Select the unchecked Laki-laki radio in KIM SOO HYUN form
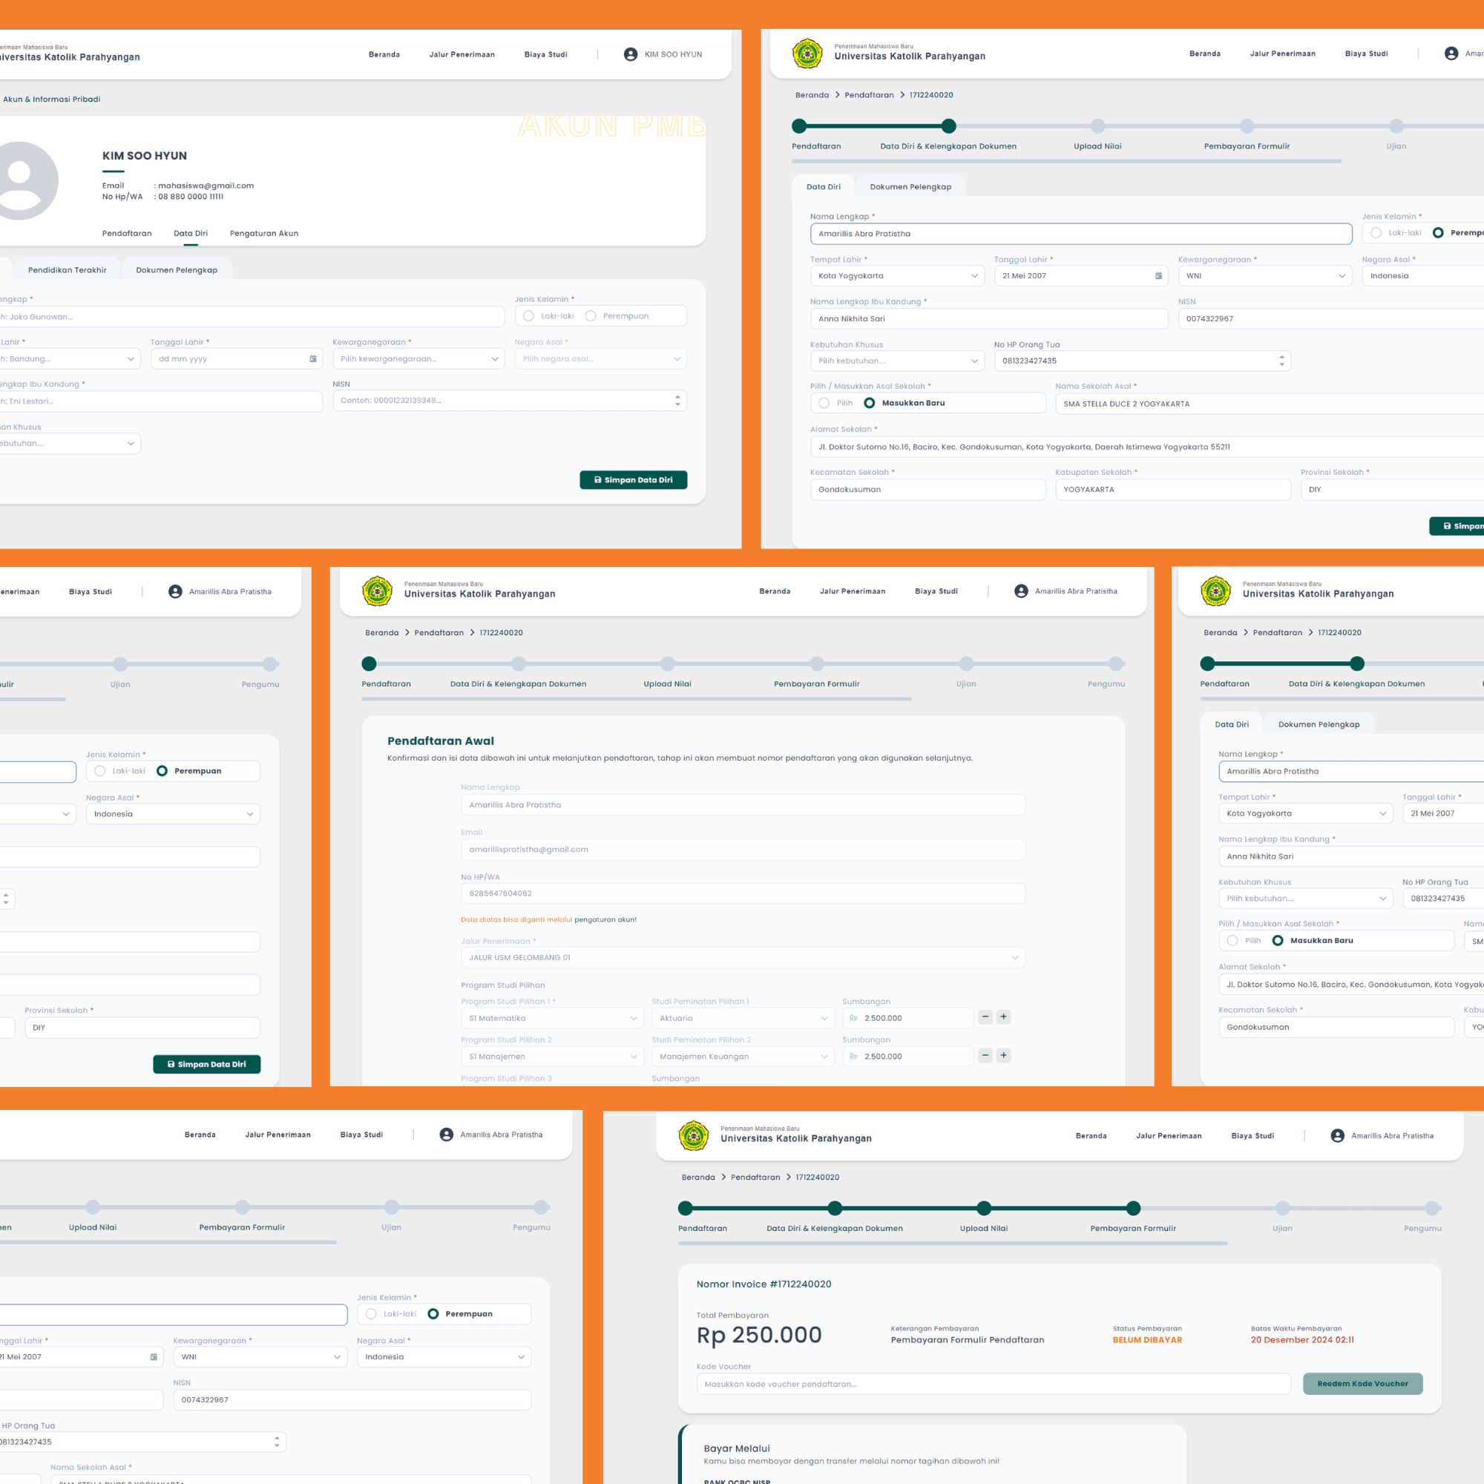The width and height of the screenshot is (1484, 1484). coord(528,315)
